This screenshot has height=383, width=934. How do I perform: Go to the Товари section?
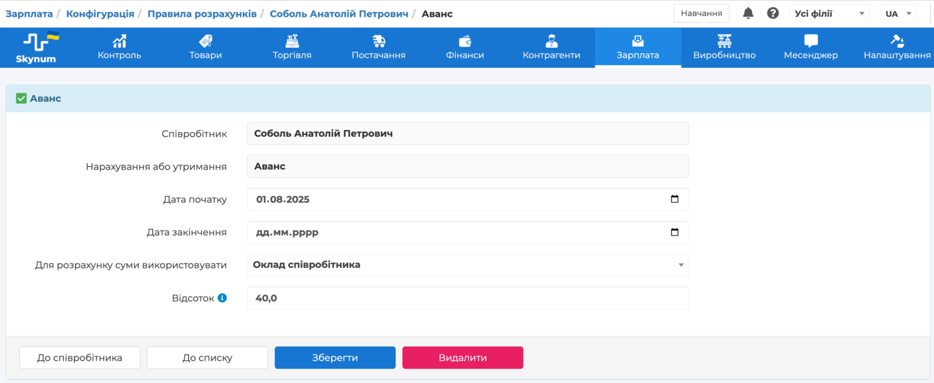click(205, 48)
